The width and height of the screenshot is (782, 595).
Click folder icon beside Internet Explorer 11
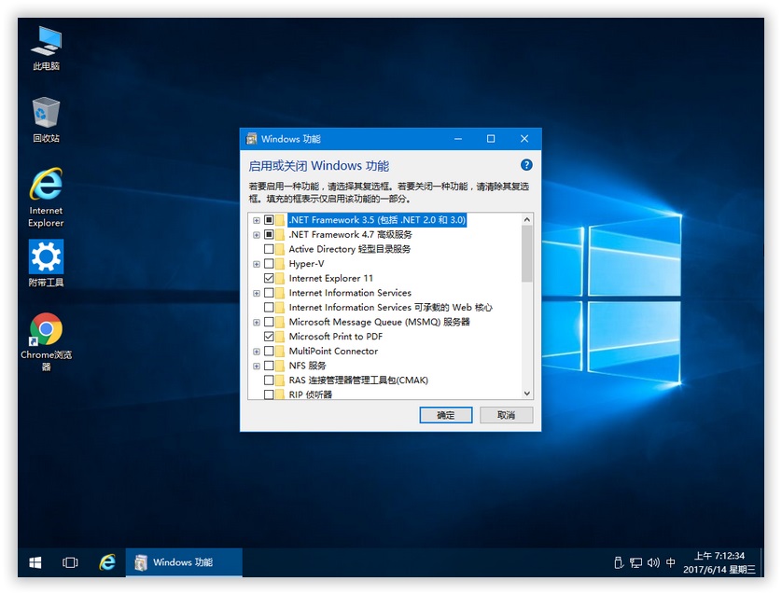pos(280,278)
